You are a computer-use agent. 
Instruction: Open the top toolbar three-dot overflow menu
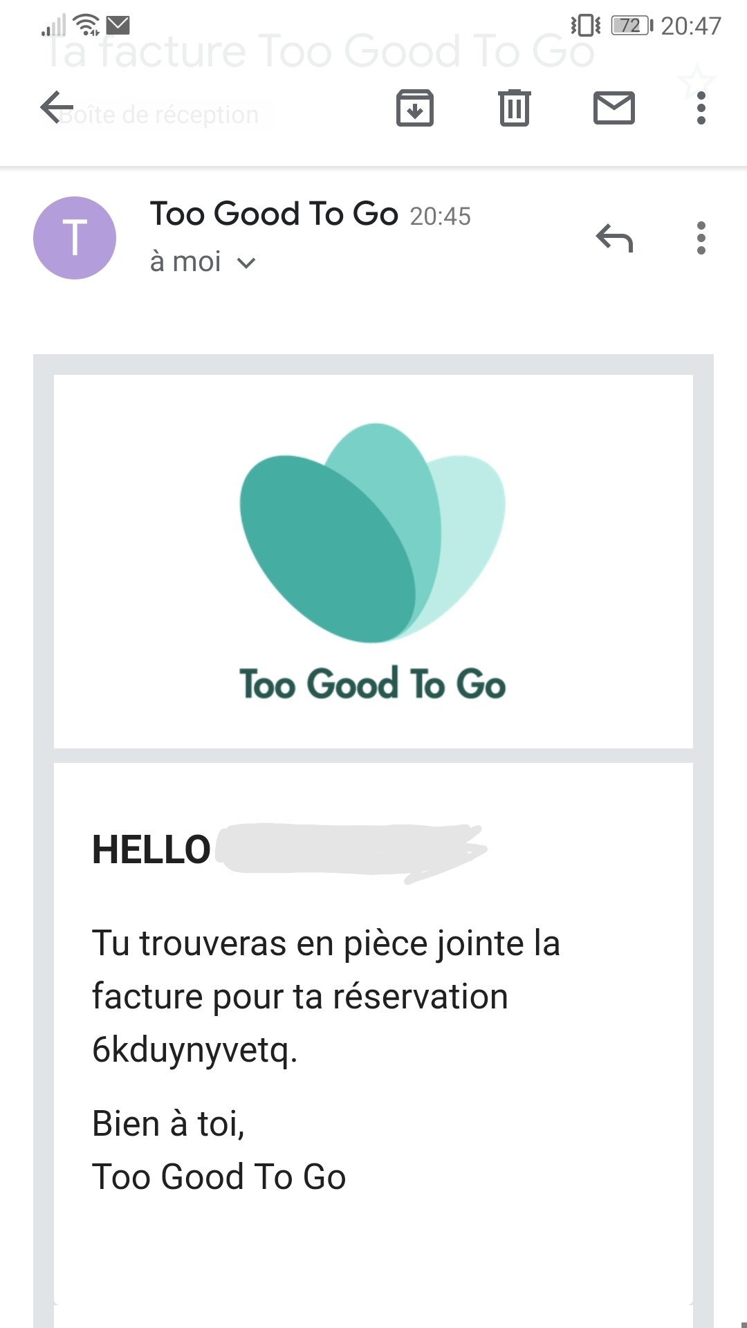701,108
